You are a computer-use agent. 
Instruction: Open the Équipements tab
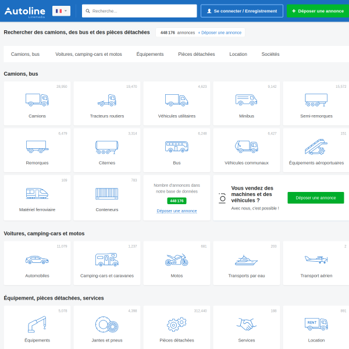(150, 54)
